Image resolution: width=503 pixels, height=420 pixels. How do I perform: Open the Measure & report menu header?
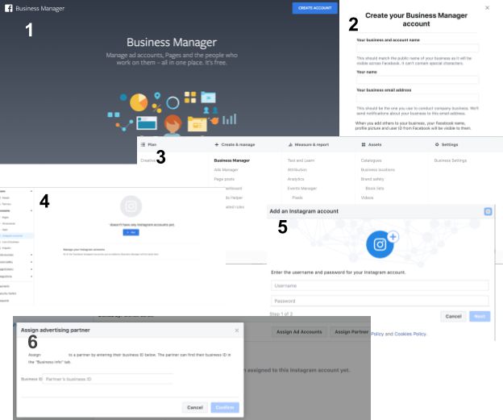coord(309,145)
